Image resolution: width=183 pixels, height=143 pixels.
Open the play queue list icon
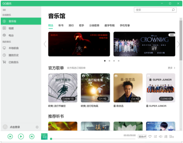(x=171, y=137)
